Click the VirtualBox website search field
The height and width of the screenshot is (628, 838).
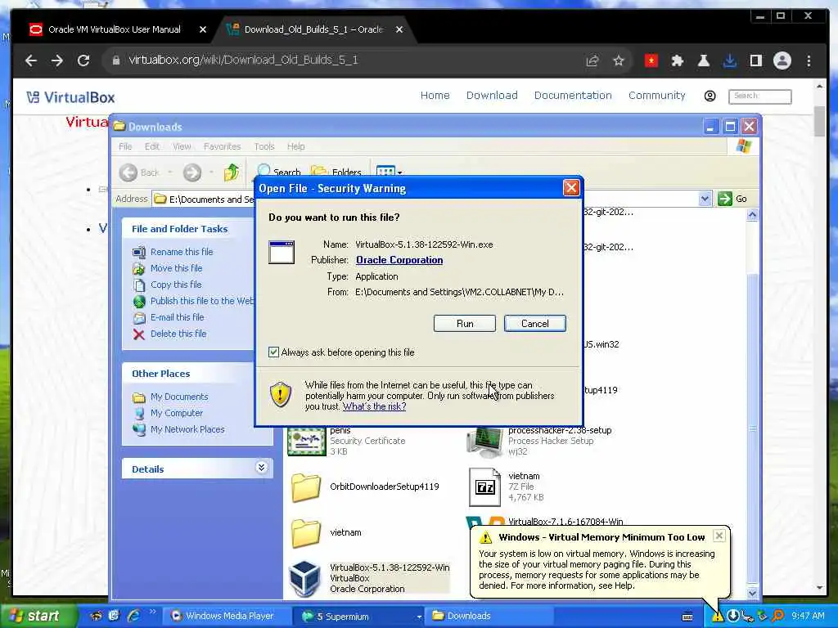[759, 96]
